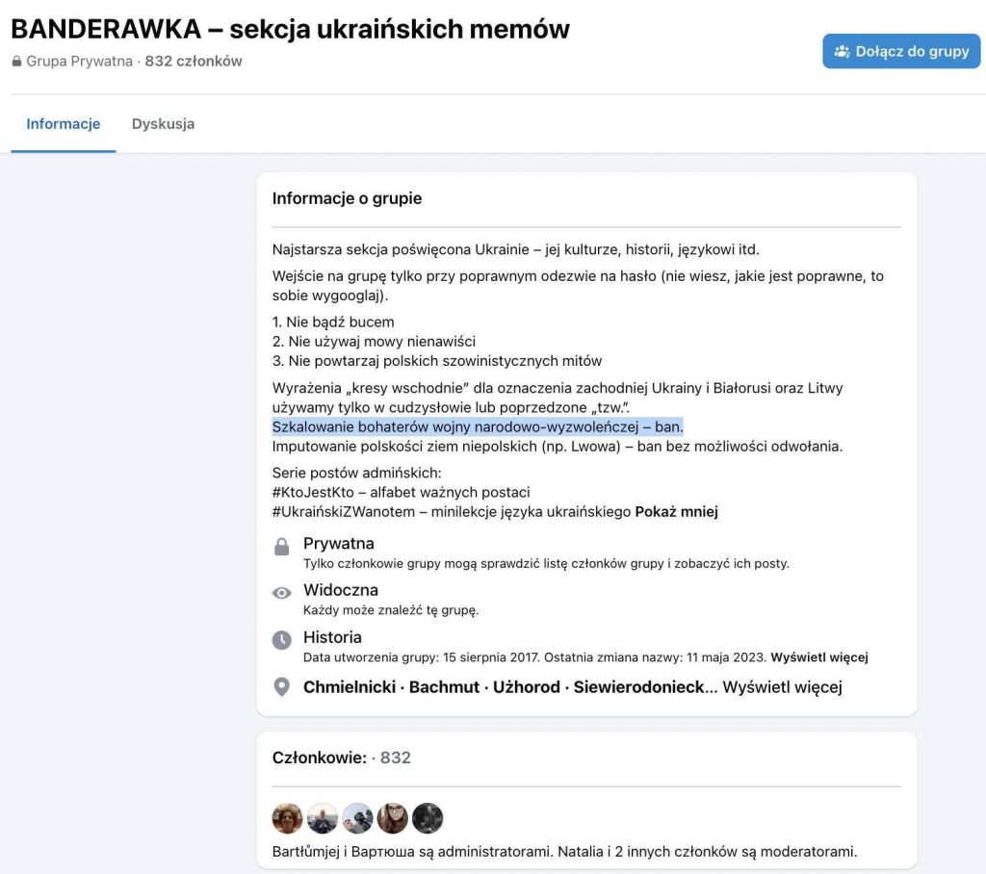Click the padlock icon next to Prywatna

pos(281,547)
